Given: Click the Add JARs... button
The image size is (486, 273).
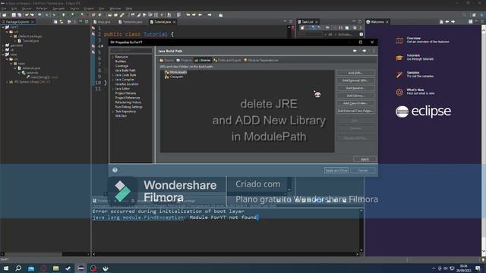Looking at the screenshot, I should pos(355,73).
